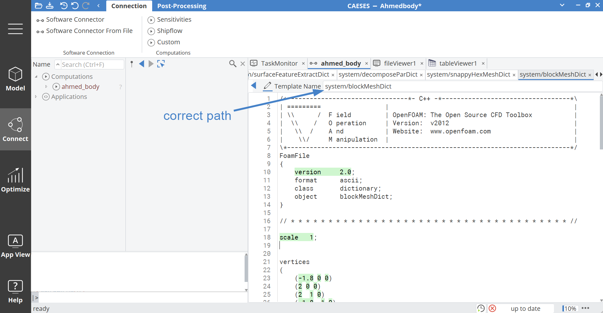The image size is (603, 313).
Task: Open the title bar dropdown chevron
Action: coord(562,5)
